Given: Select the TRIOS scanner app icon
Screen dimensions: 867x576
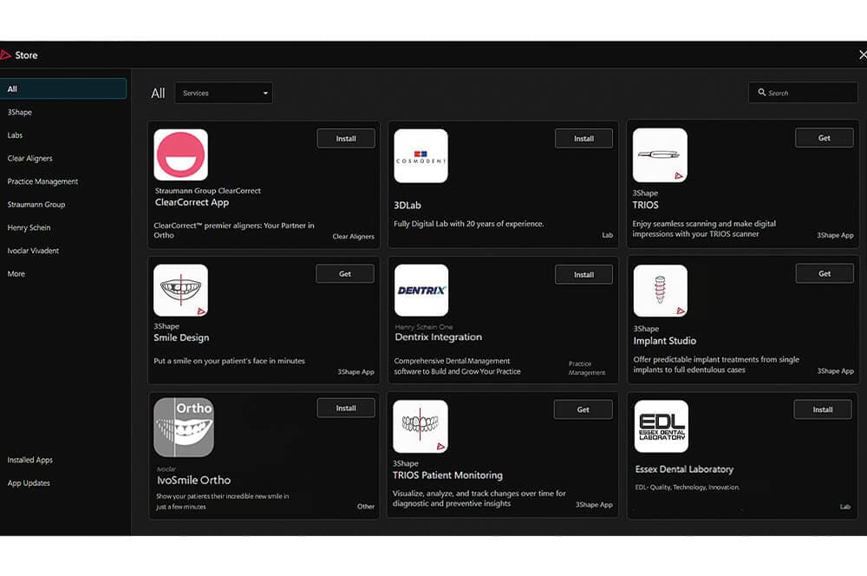Looking at the screenshot, I should [x=660, y=155].
